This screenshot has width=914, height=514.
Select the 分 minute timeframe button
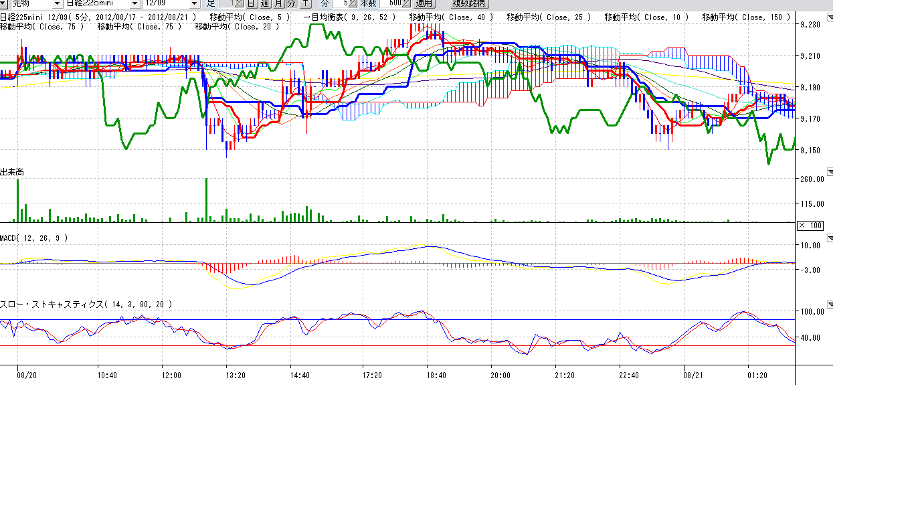291,3
